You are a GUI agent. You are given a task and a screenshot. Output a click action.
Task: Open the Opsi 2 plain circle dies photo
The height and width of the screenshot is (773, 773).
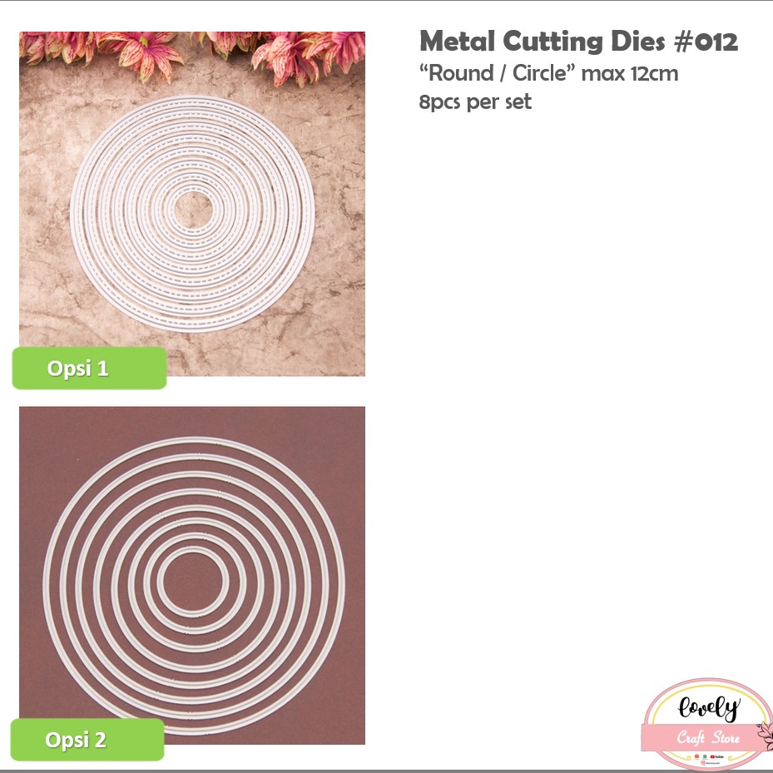click(192, 575)
